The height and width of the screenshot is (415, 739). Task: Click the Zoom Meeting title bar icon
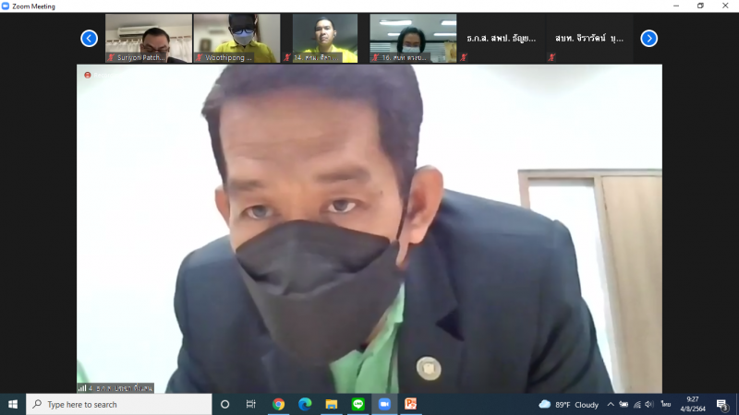tap(6, 6)
